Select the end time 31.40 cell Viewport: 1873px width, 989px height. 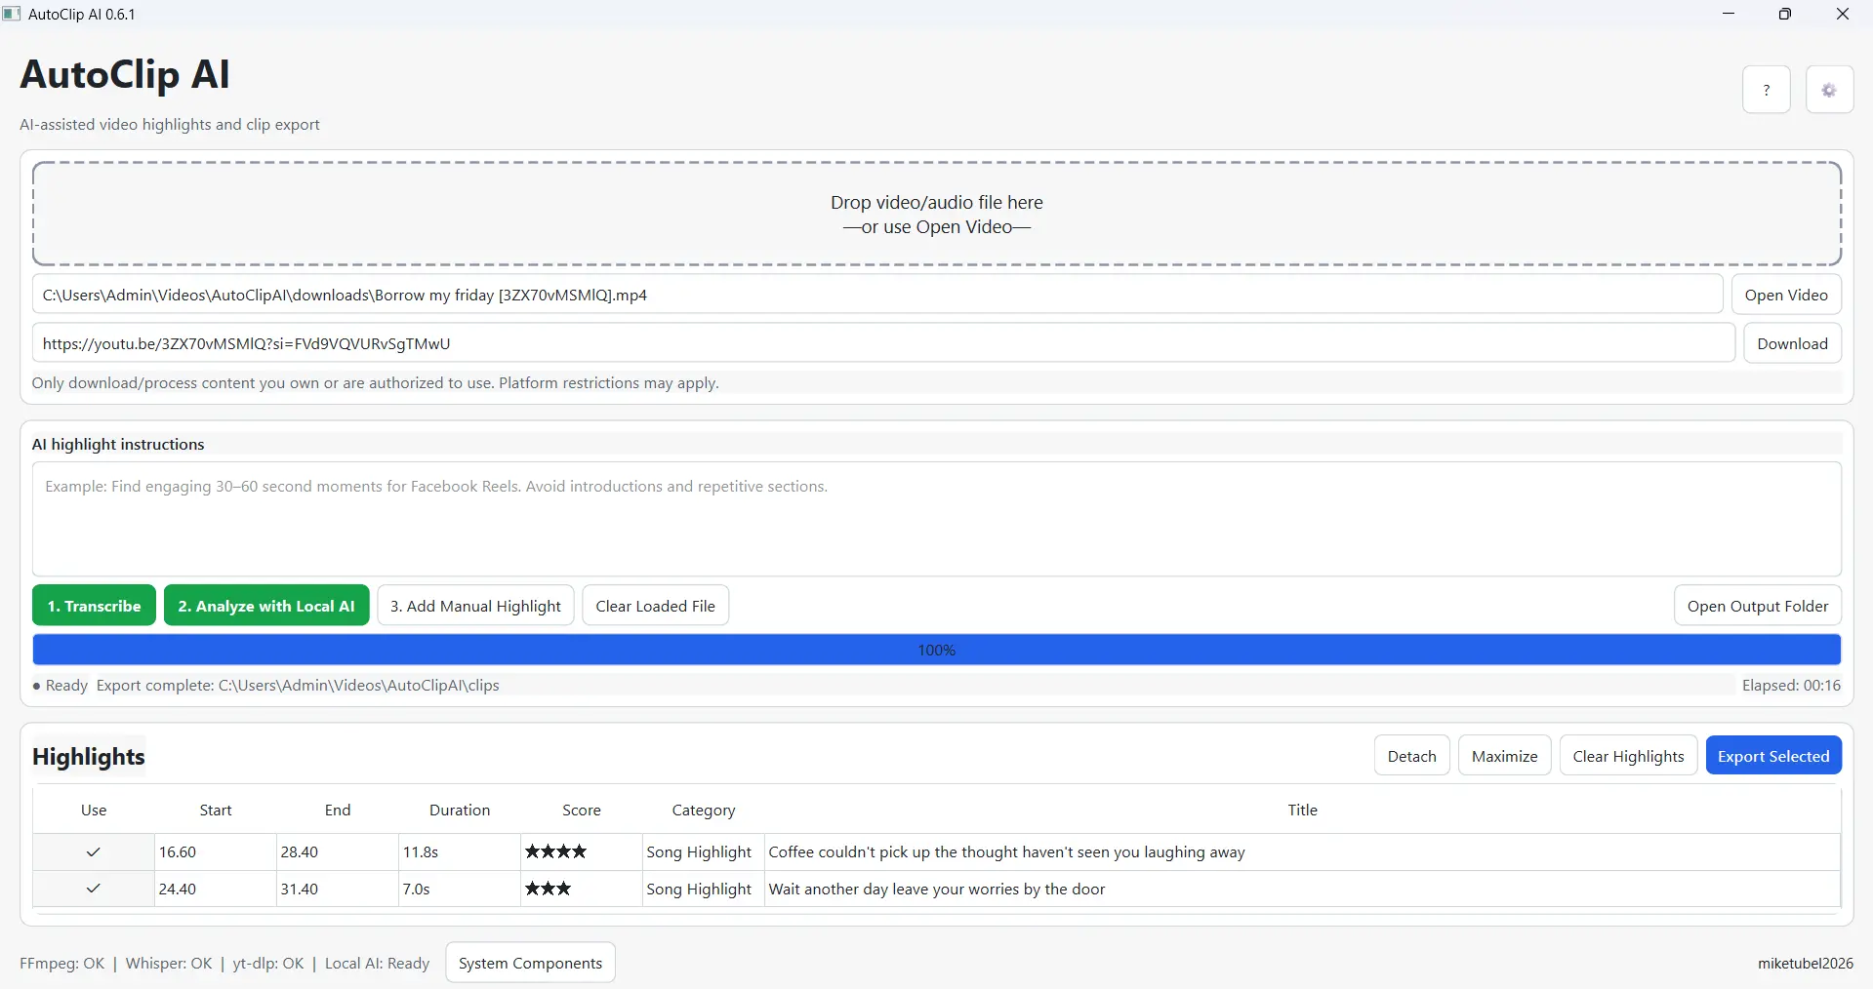[x=338, y=890]
